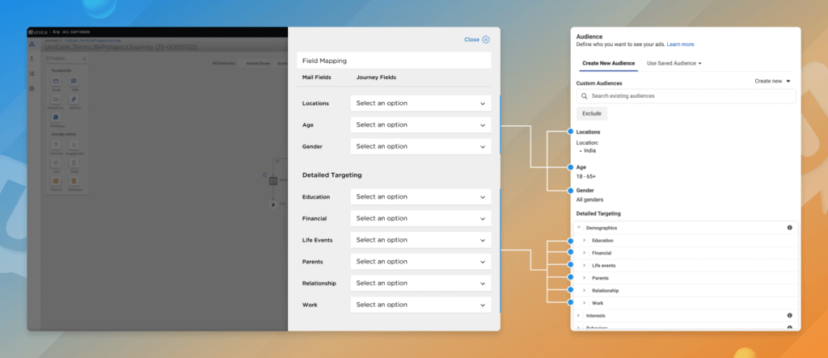Collapse the Demographics section
The width and height of the screenshot is (828, 358).
pos(579,228)
